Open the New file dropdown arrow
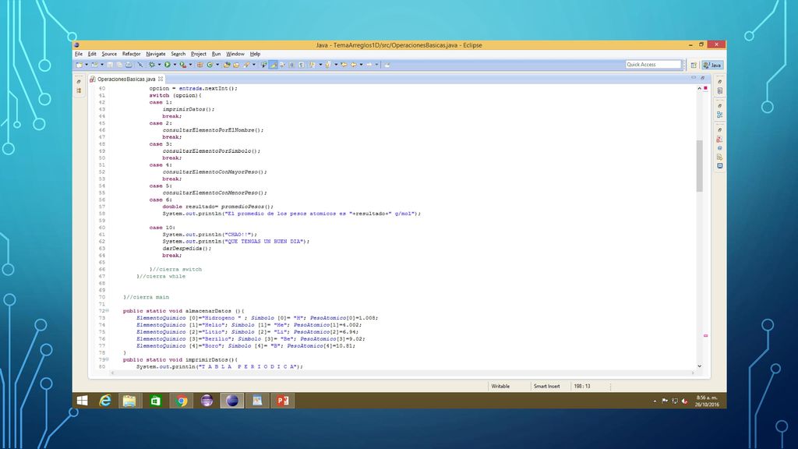The width and height of the screenshot is (798, 449). (x=87, y=65)
